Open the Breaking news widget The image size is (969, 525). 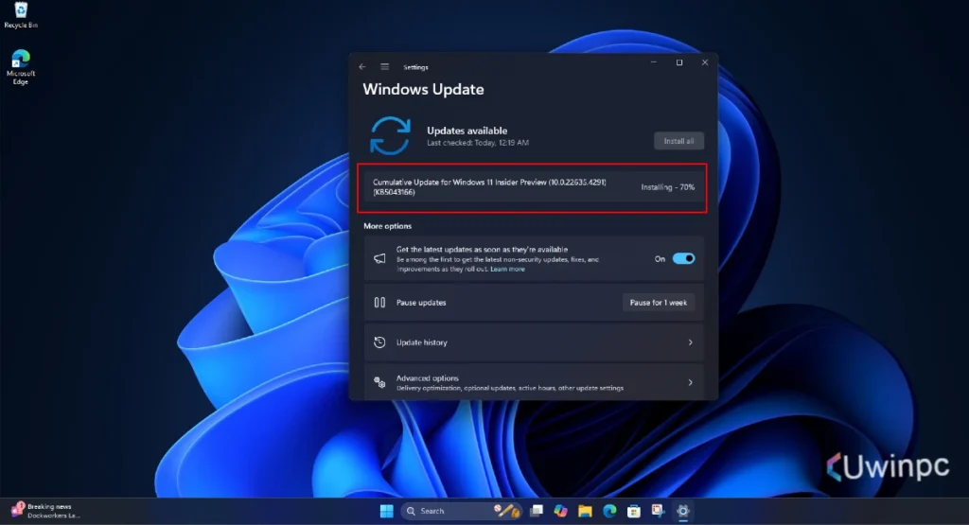coord(46,511)
